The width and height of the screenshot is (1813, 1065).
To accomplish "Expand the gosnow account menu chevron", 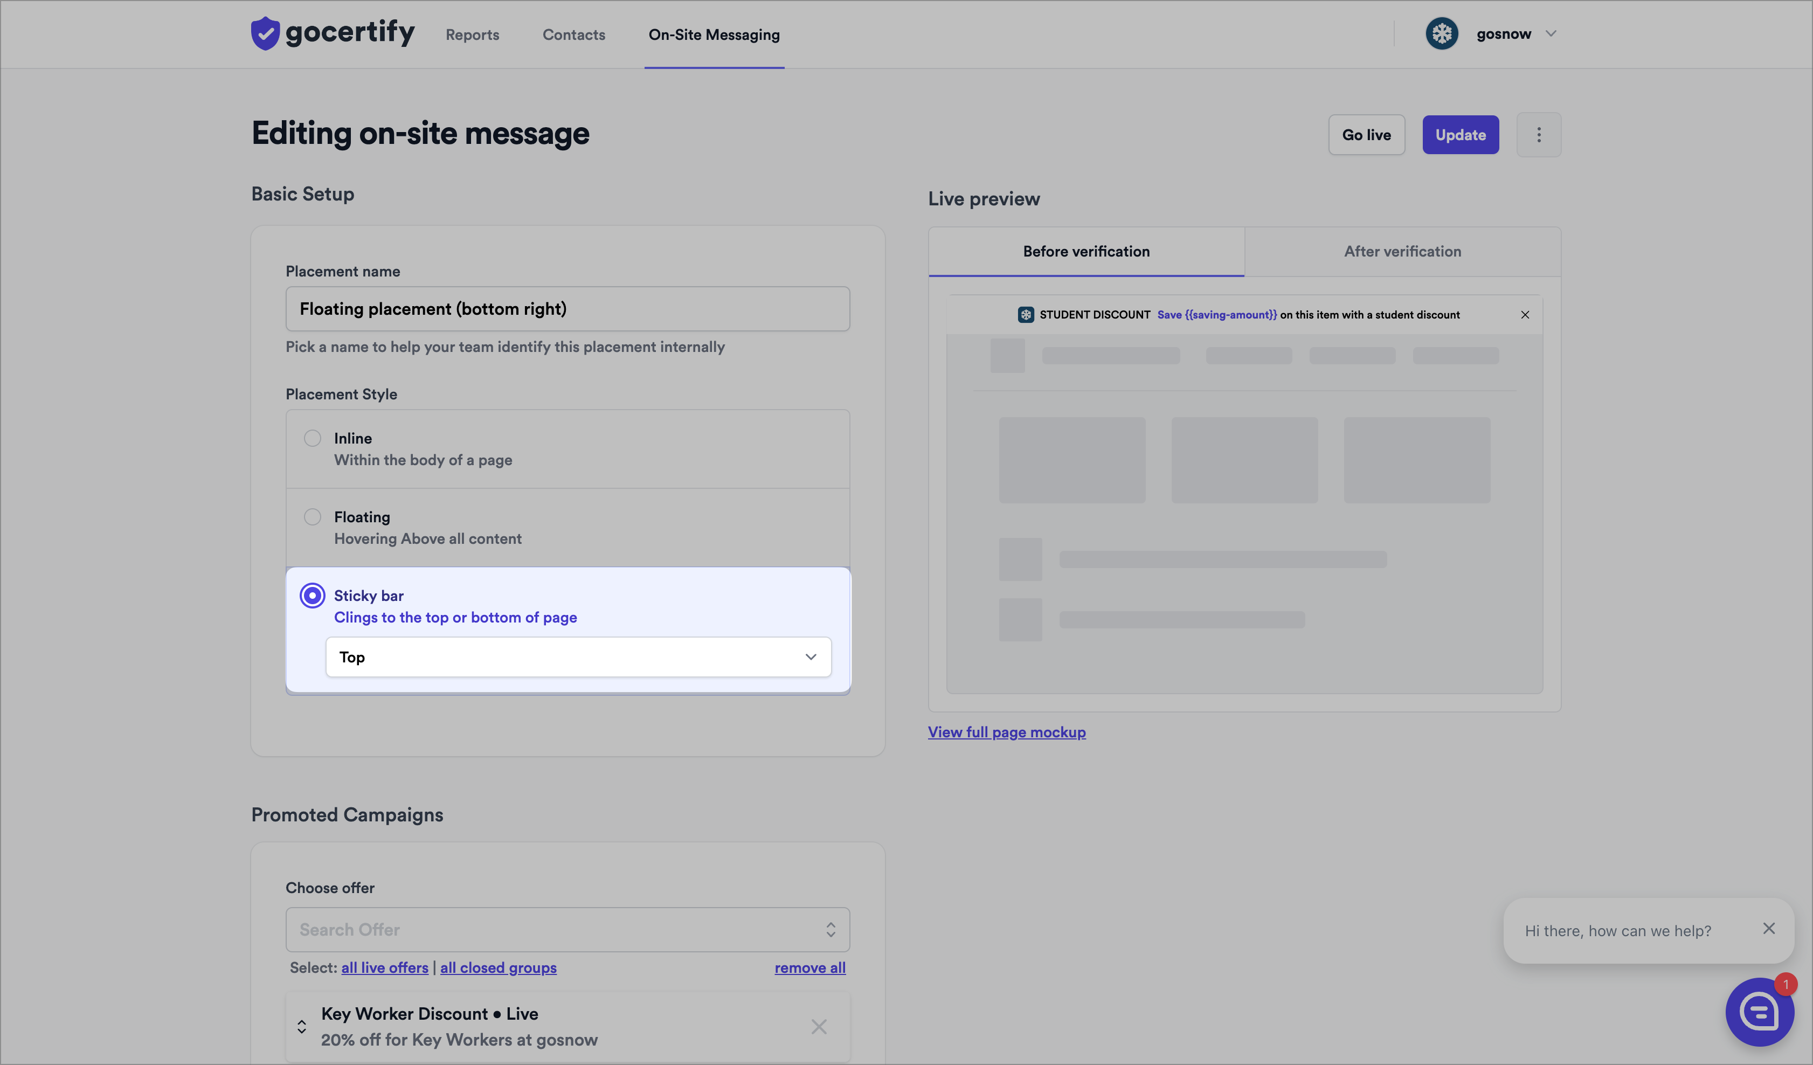I will (x=1551, y=34).
